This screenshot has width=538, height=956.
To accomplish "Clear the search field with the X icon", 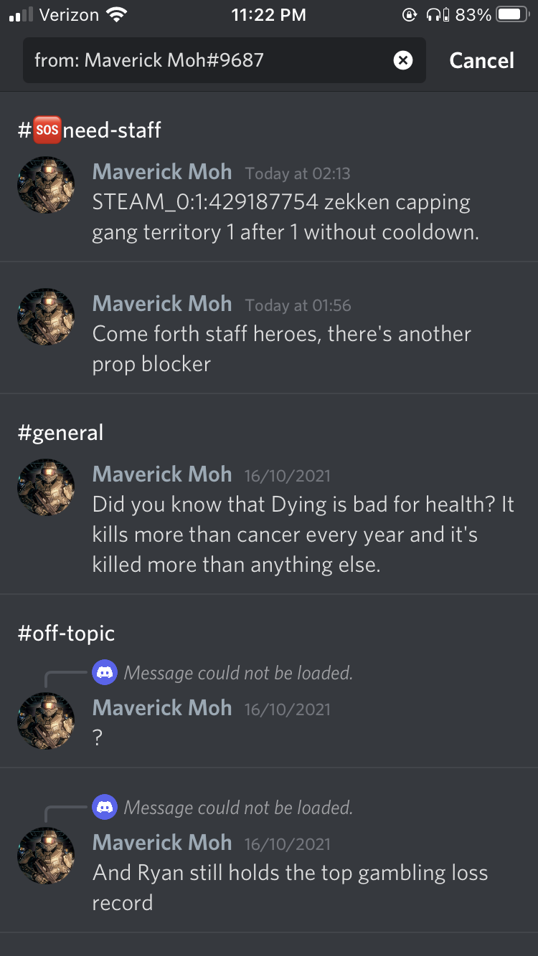I will (403, 60).
